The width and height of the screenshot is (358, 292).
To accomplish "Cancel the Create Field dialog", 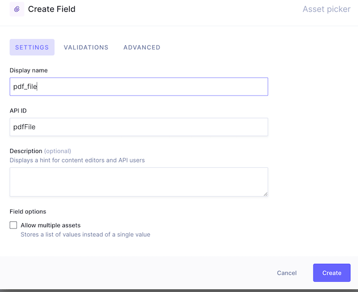I will click(286, 273).
